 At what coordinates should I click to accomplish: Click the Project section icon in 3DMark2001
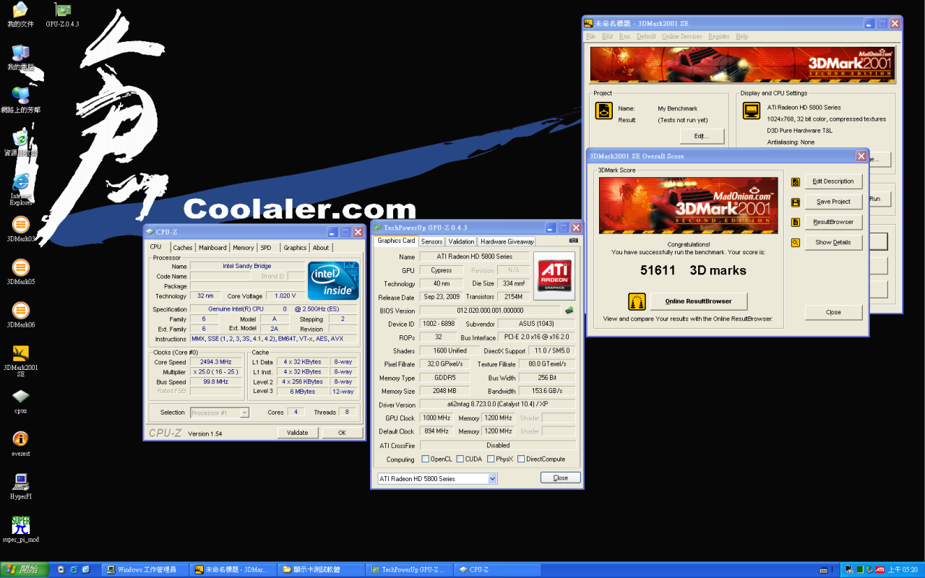pyautogui.click(x=603, y=111)
